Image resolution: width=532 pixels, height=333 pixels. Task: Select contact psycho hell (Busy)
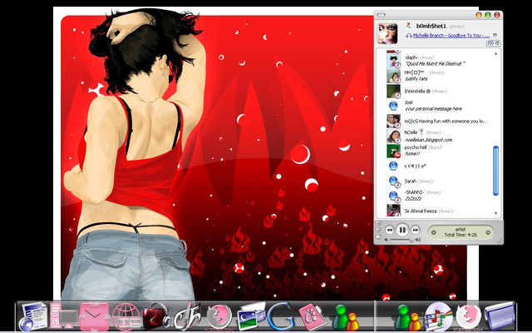pyautogui.click(x=438, y=151)
